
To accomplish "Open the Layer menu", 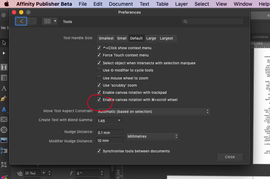I will pyautogui.click(x=181, y=4).
